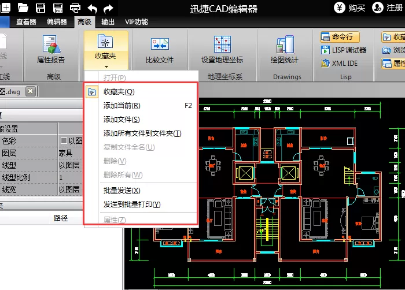Click the New file icon in title bar

(x=5, y=8)
